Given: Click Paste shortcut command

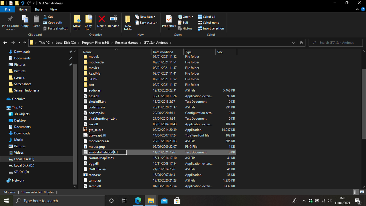Looking at the screenshot, I should pos(55,29).
